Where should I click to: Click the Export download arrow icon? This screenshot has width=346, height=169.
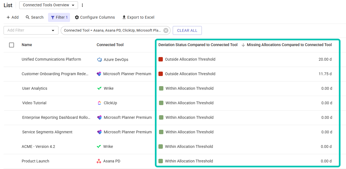124,17
